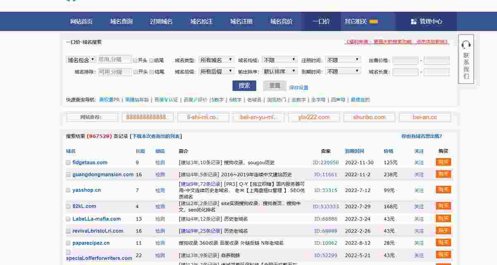This screenshot has width=497, height=265.
Task: Open the 到期时间 dropdown
Action: click(343, 72)
